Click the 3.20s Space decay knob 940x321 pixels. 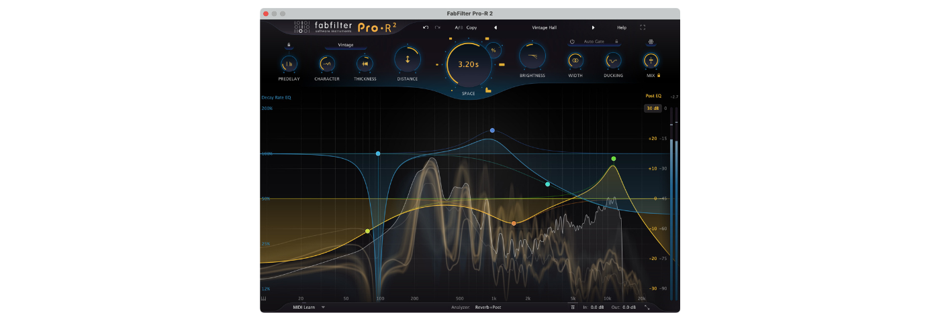pyautogui.click(x=468, y=65)
